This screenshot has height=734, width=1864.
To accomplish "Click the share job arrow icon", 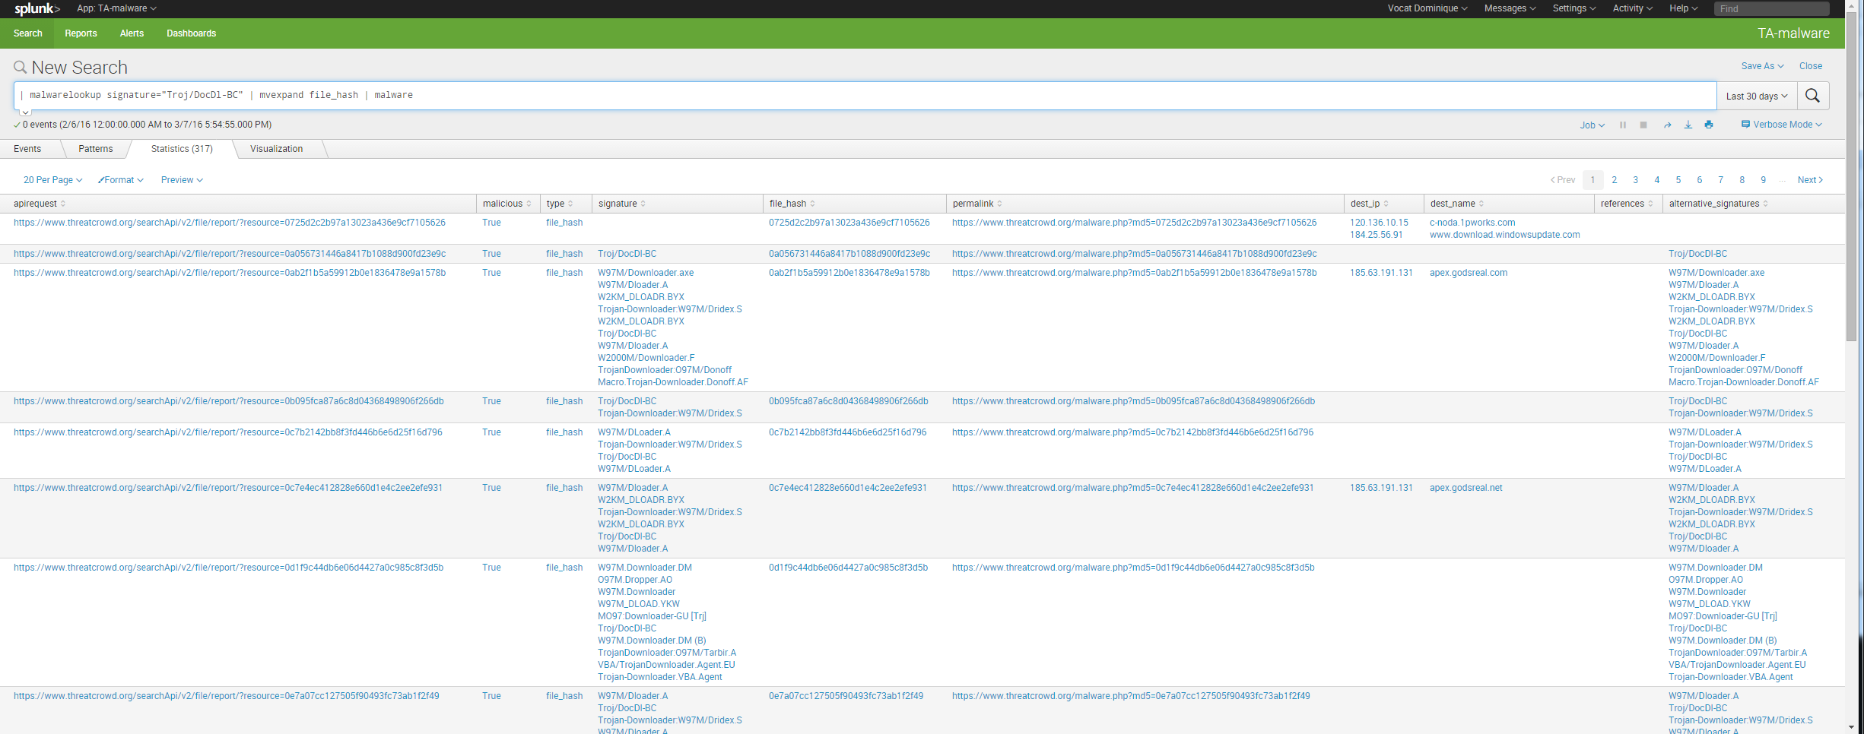I will point(1667,125).
